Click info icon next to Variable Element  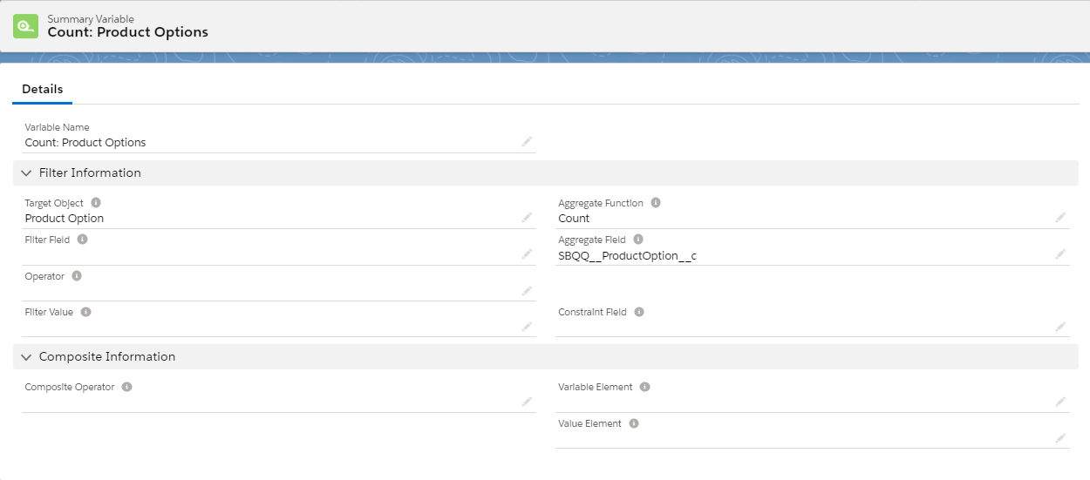[x=645, y=387]
